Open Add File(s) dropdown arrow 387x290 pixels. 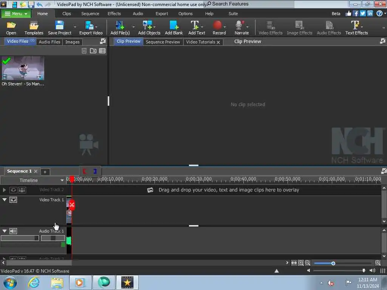[x=133, y=26]
